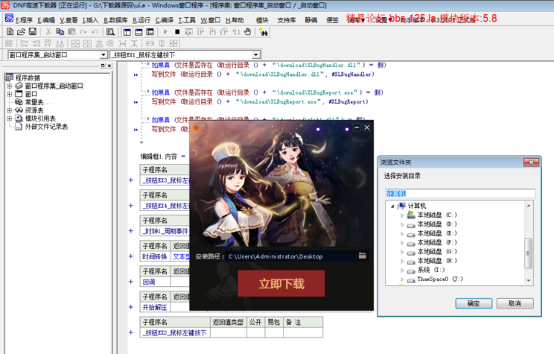Open the 支持库 menu item
Screen dimensions: 554x354
point(286,20)
